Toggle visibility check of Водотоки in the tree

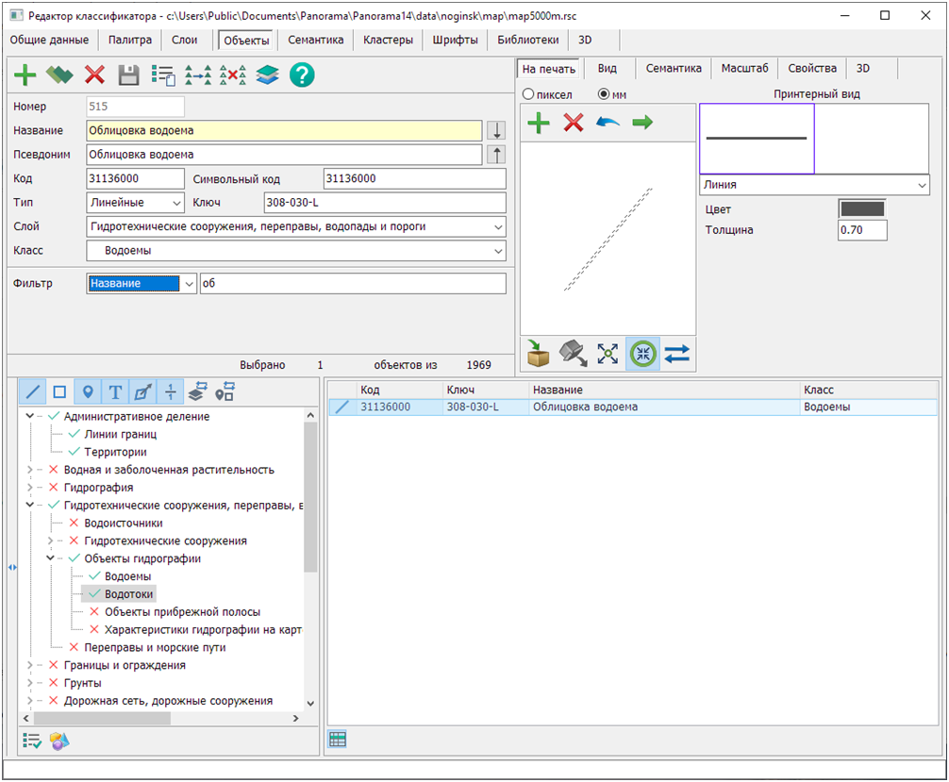[94, 593]
